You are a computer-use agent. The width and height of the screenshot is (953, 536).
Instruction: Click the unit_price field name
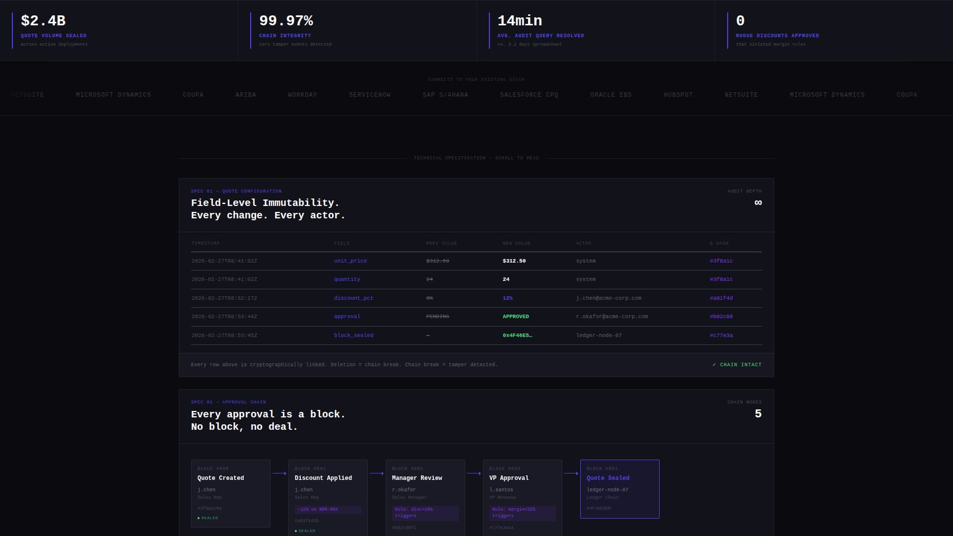[x=350, y=261]
